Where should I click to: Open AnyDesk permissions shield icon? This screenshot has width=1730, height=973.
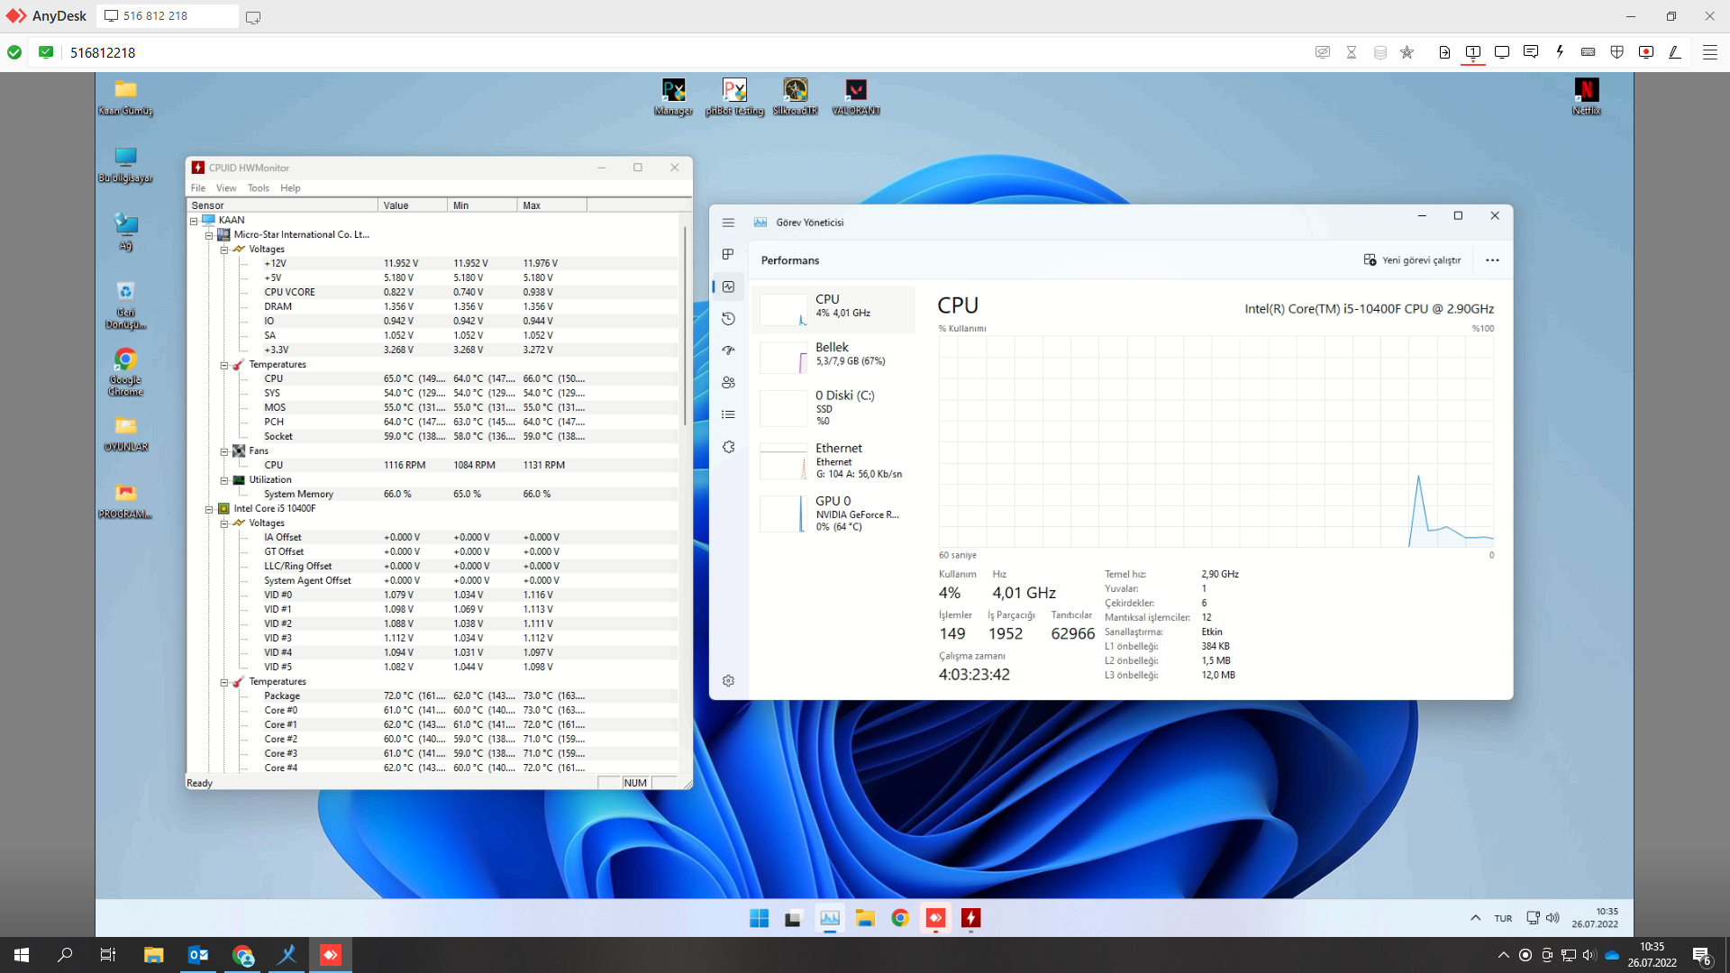pos(1617,52)
